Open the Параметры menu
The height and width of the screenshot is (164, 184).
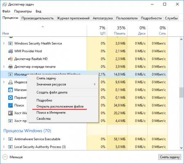pos(23,11)
